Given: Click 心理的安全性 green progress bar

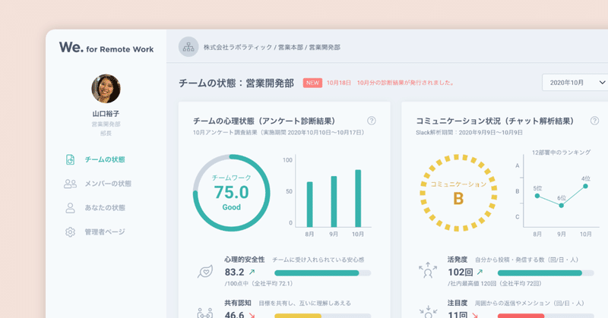Looking at the screenshot, I should [x=322, y=273].
